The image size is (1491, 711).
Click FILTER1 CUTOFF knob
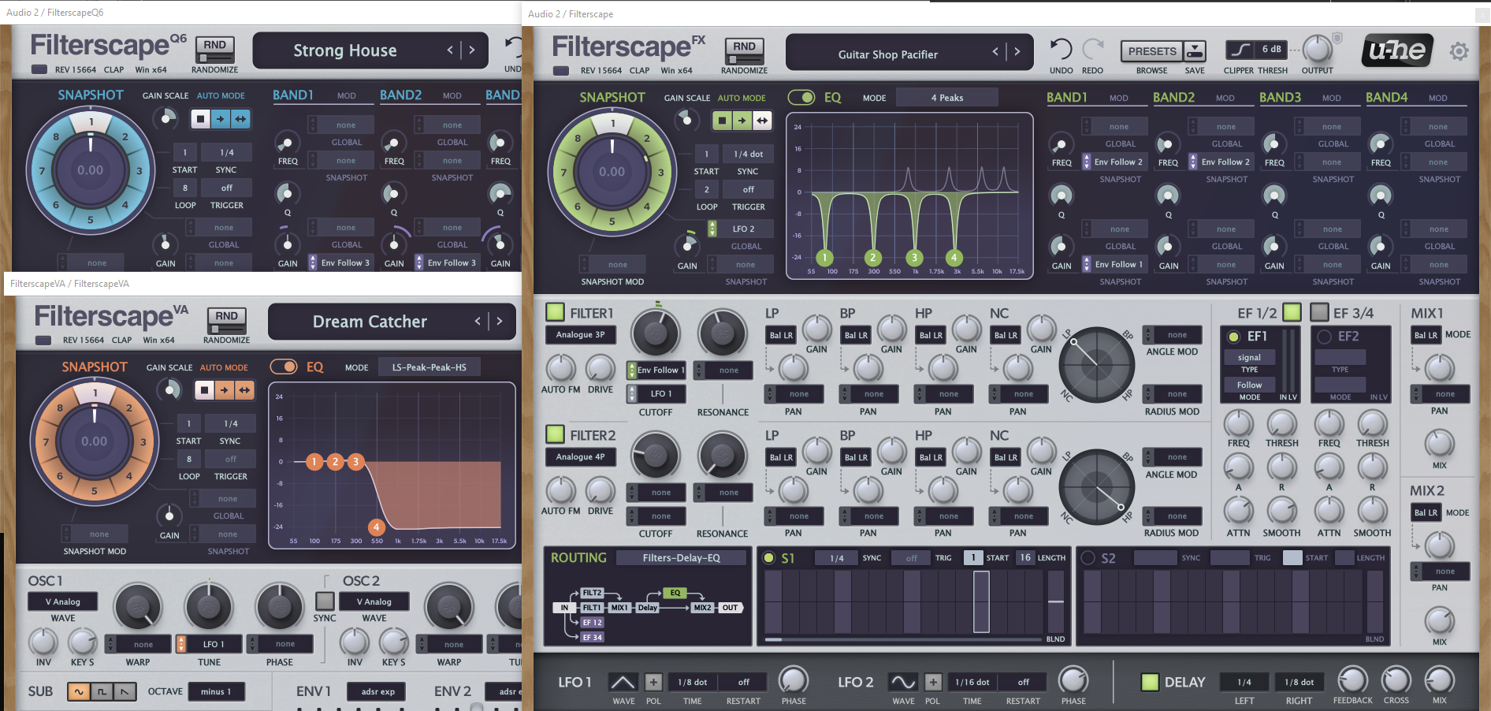coord(656,334)
